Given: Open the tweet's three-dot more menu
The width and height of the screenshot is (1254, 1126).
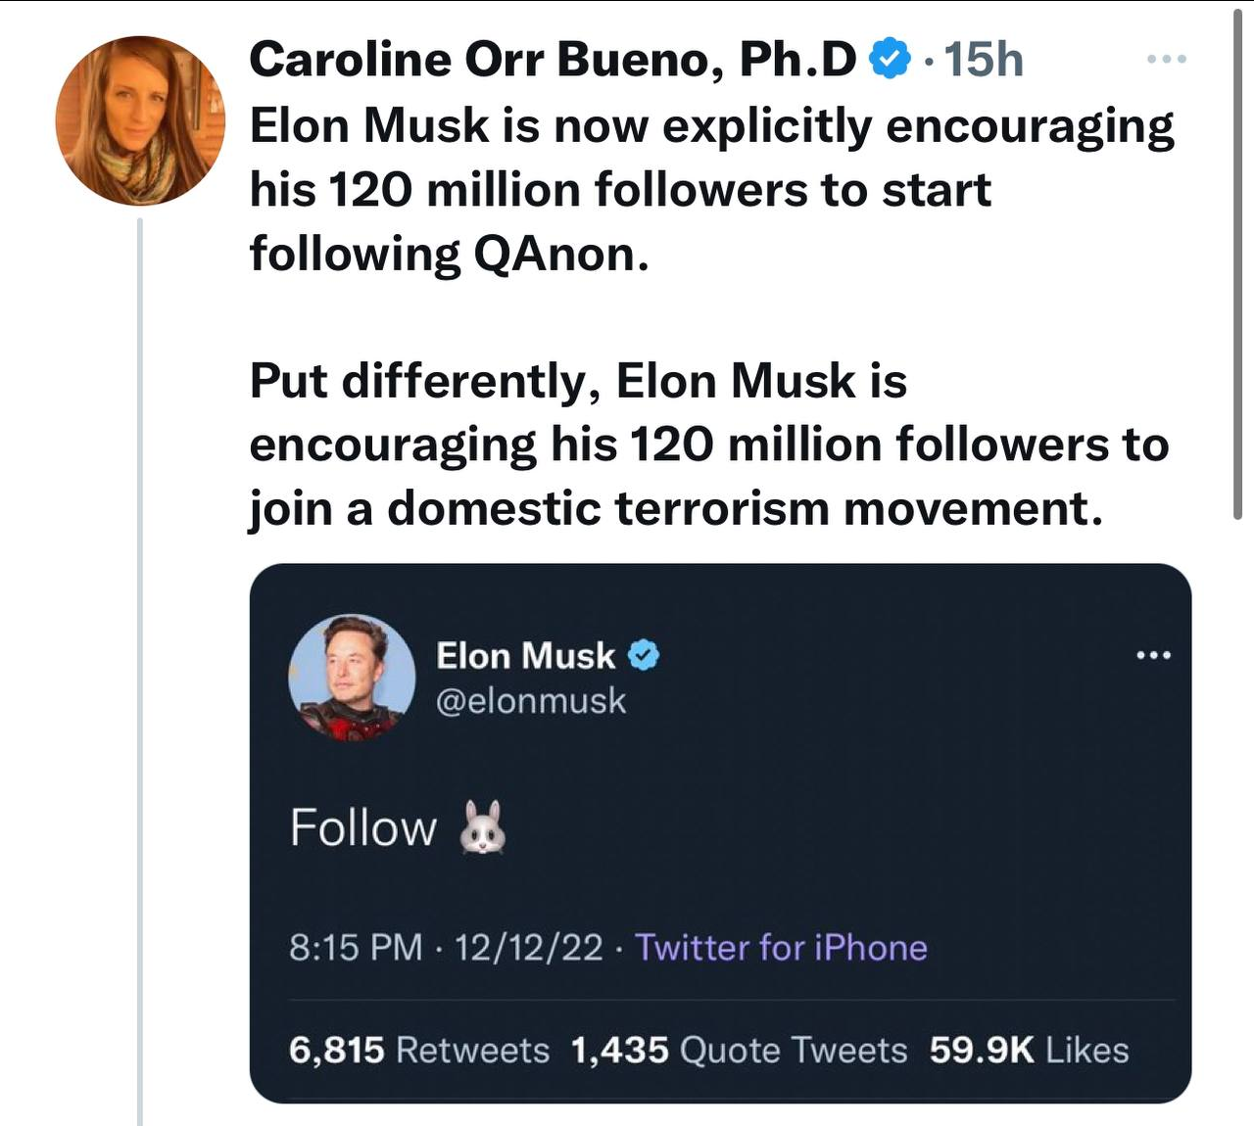Looking at the screenshot, I should point(1167,59).
